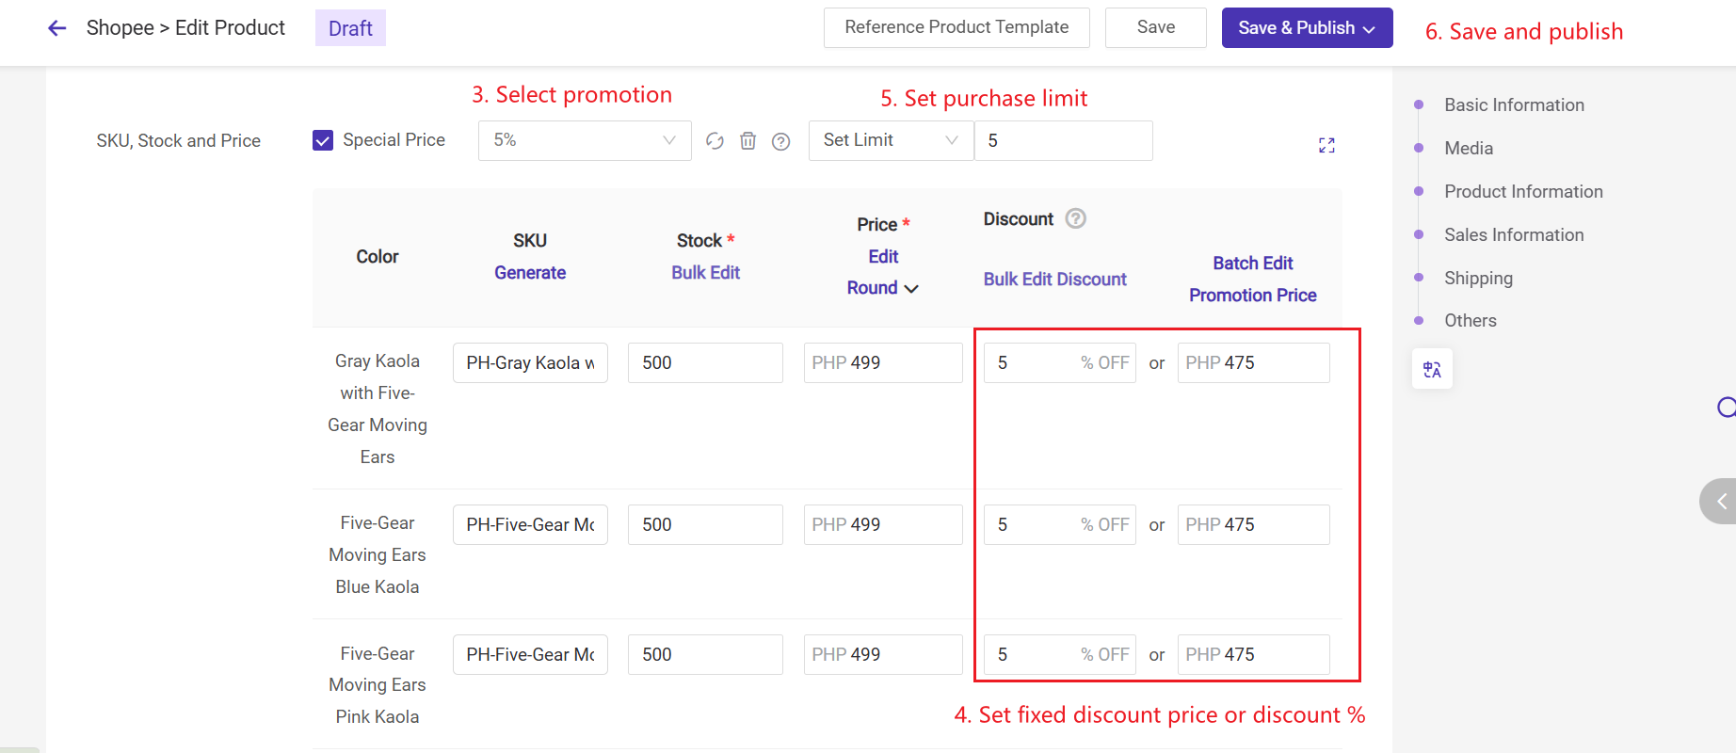Click the Shopee > Edit Product breadcrumb
The image size is (1736, 753).
pos(185,28)
